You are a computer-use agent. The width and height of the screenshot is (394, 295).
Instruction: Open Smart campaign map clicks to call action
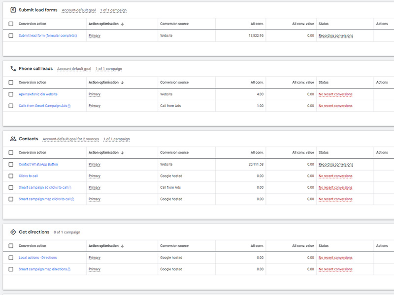click(44, 199)
